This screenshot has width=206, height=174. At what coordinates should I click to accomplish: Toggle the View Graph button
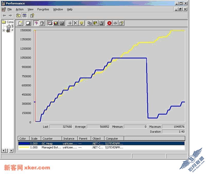tap(50, 23)
